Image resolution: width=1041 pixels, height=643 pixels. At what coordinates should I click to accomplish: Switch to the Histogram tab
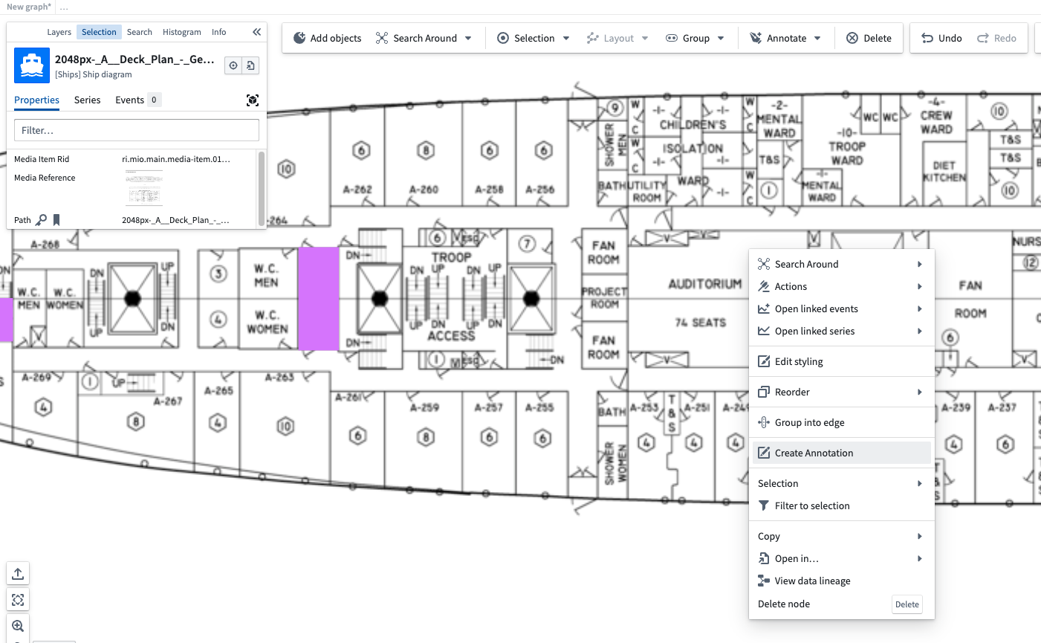pos(181,32)
